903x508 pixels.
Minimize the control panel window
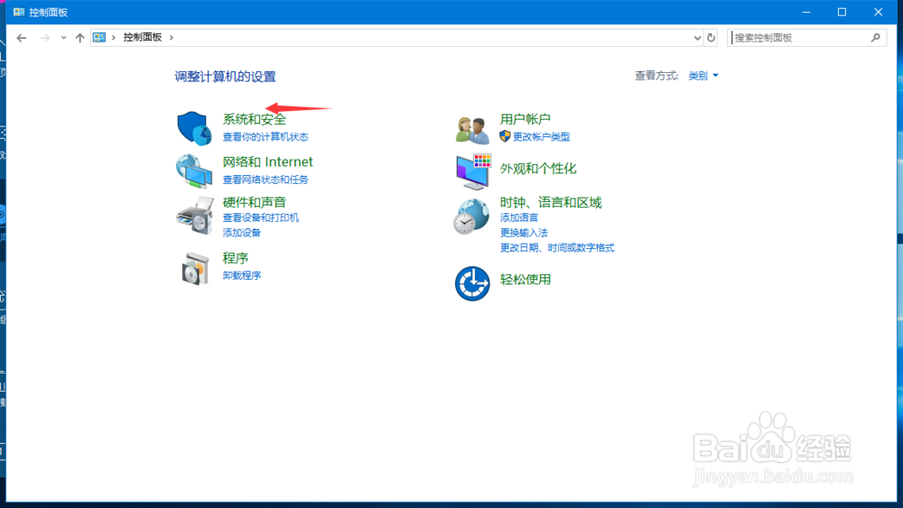[x=806, y=12]
